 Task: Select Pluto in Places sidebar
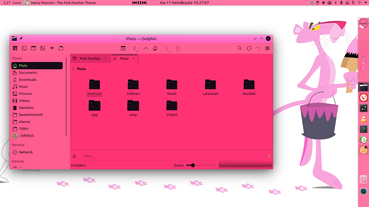click(37, 65)
